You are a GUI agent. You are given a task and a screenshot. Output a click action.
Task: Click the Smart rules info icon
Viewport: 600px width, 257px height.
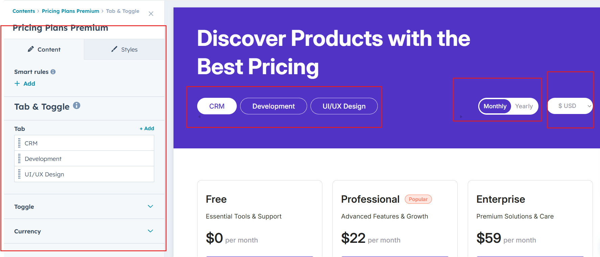tap(53, 72)
